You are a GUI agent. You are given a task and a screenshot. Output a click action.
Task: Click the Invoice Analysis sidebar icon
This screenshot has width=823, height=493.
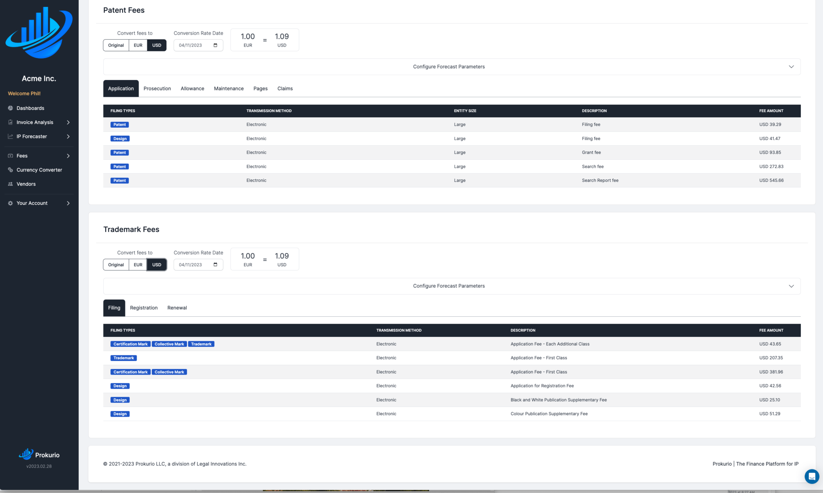[x=10, y=122]
